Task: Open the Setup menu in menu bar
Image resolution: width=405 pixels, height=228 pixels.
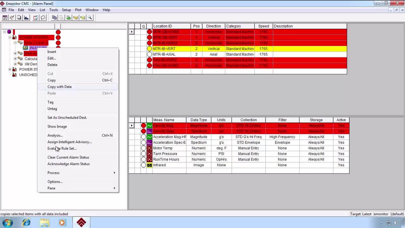Action: pyautogui.click(x=66, y=10)
